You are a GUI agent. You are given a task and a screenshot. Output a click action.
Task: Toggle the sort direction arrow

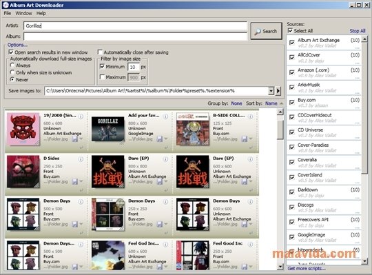(x=281, y=103)
